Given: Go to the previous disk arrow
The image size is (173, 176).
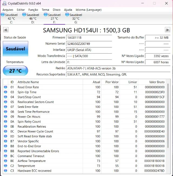Looking at the screenshot, I should 6,30.
